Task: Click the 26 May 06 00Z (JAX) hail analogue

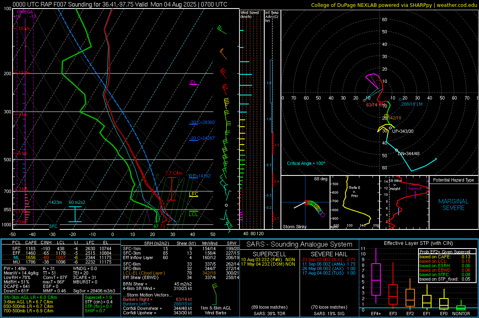Action: [329, 268]
